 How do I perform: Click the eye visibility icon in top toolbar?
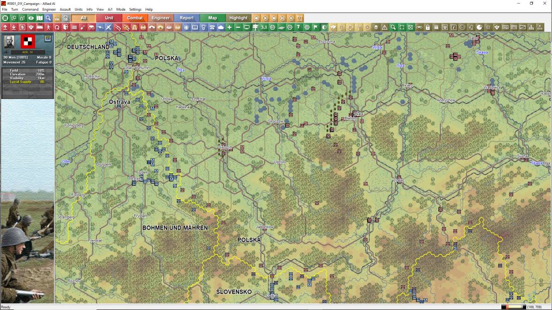tap(31, 18)
